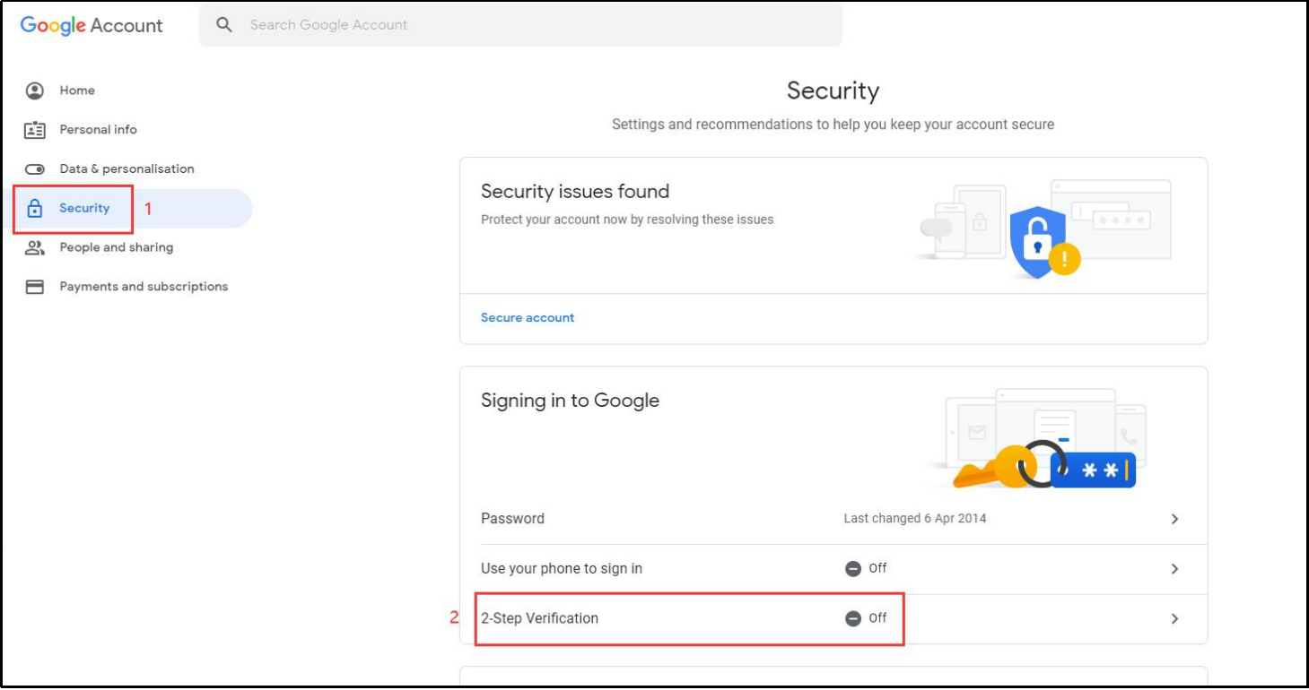Click the 2-Step Verification Off status
The width and height of the screenshot is (1309, 690).
[x=867, y=618]
